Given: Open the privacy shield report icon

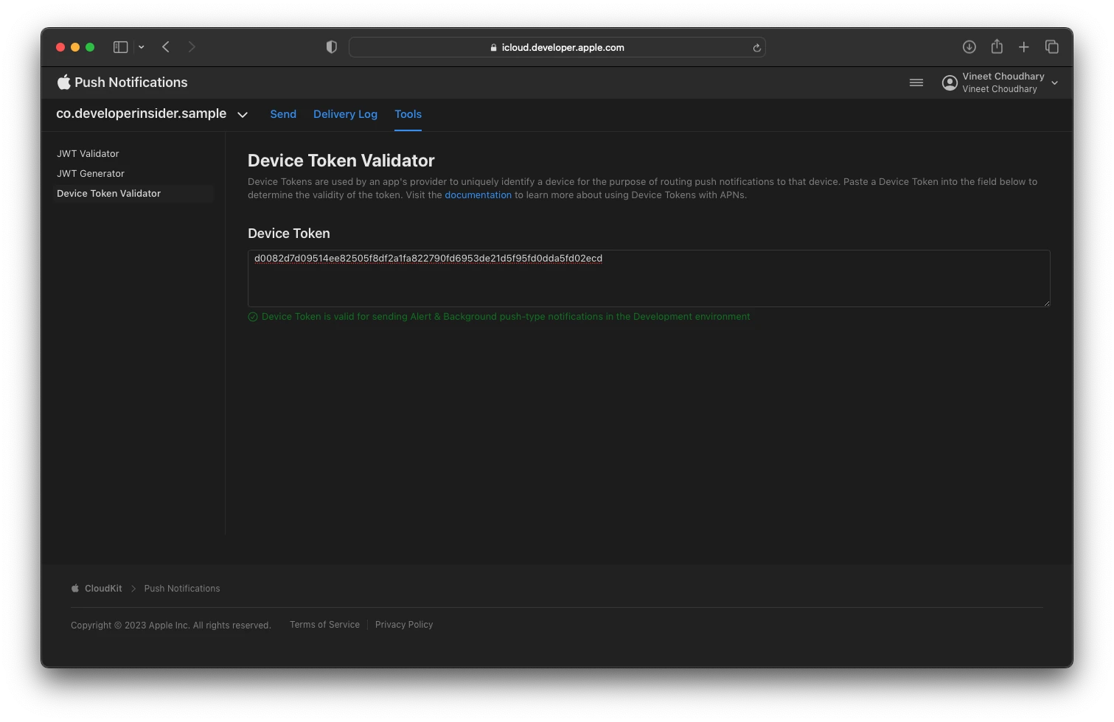Looking at the screenshot, I should coord(332,47).
